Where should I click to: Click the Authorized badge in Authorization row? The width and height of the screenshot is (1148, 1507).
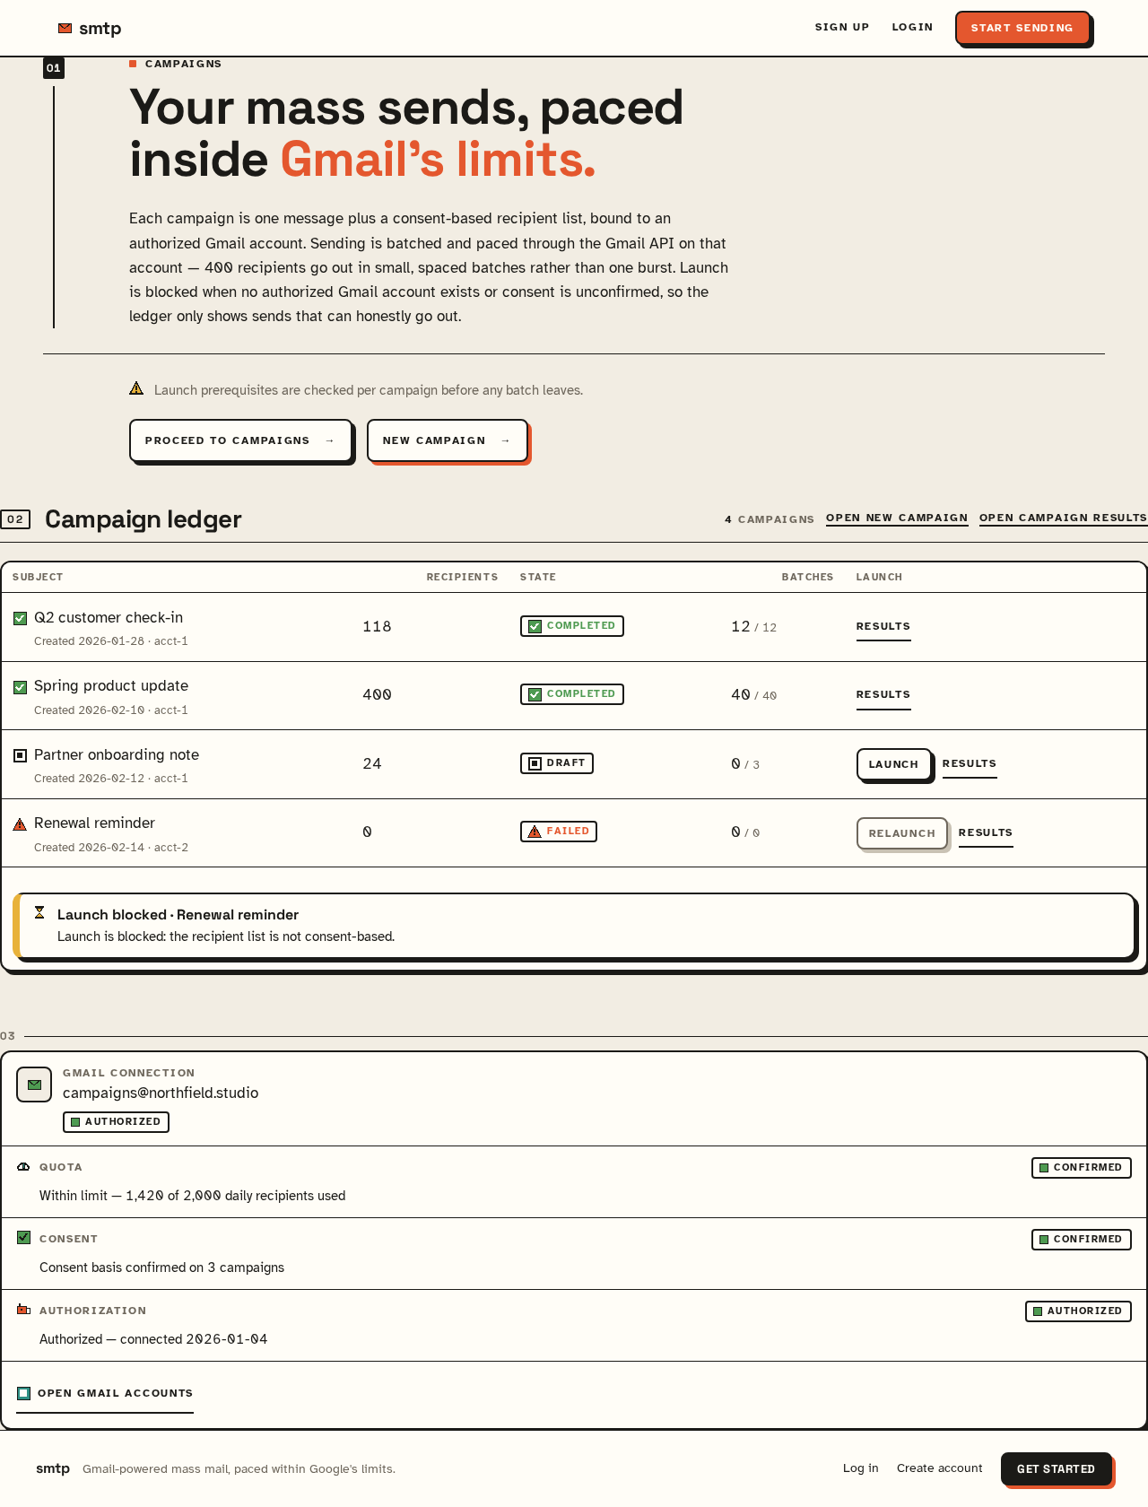pyautogui.click(x=1078, y=1311)
